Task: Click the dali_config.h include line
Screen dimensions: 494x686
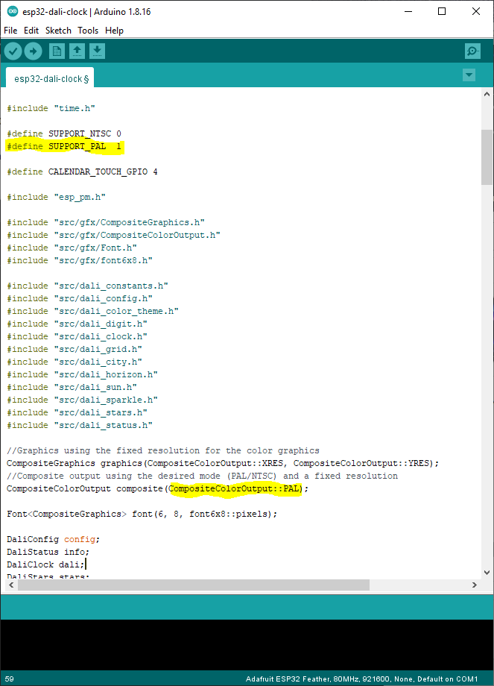Action: tap(80, 298)
